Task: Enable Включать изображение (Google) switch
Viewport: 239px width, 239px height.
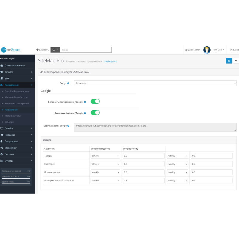Action: [95, 101]
